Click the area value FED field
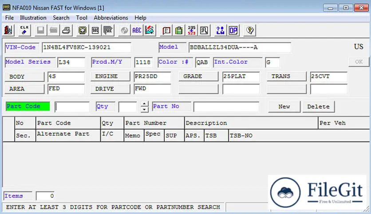The width and height of the screenshot is (371, 214). (66, 89)
